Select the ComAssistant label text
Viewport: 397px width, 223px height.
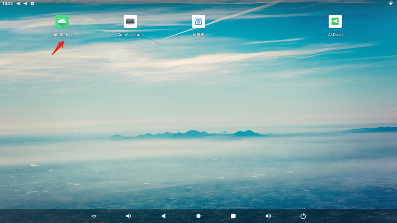(x=130, y=35)
